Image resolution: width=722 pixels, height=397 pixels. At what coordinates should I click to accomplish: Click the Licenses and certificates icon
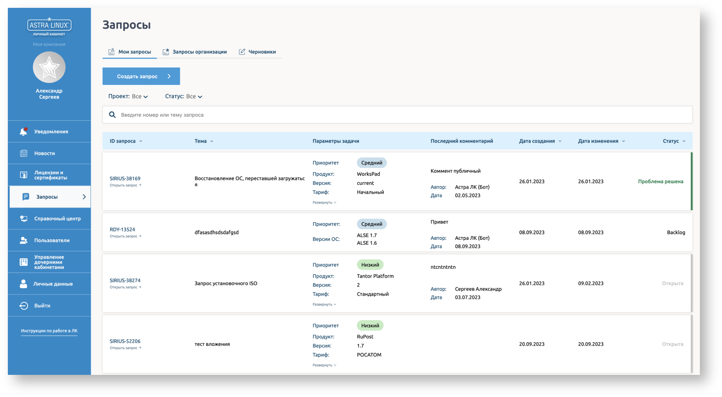click(24, 175)
